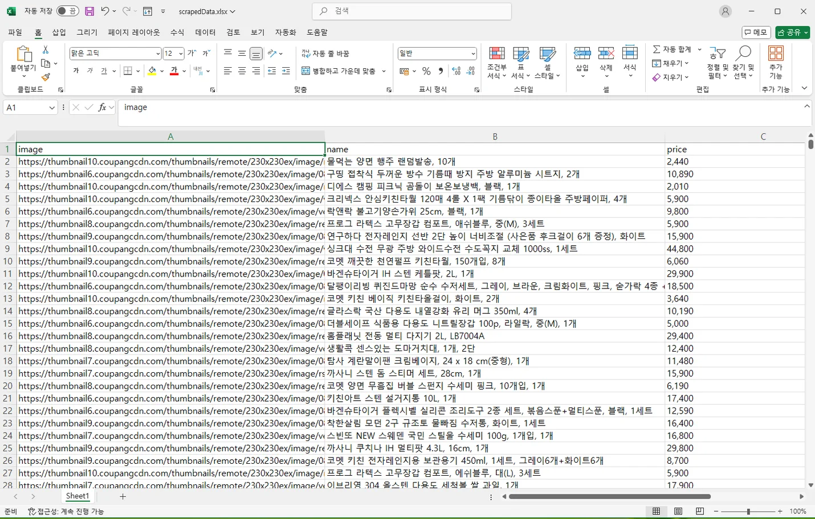Open the 지우기 clear dropdown
815x519 pixels.
pyautogui.click(x=671, y=77)
